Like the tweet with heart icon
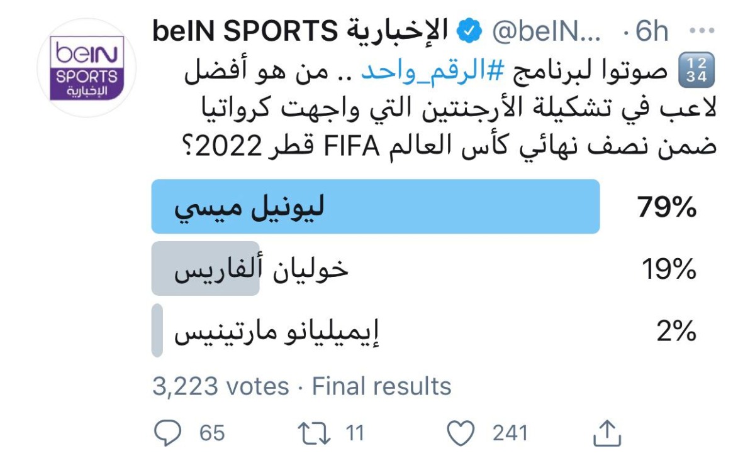 (x=460, y=433)
